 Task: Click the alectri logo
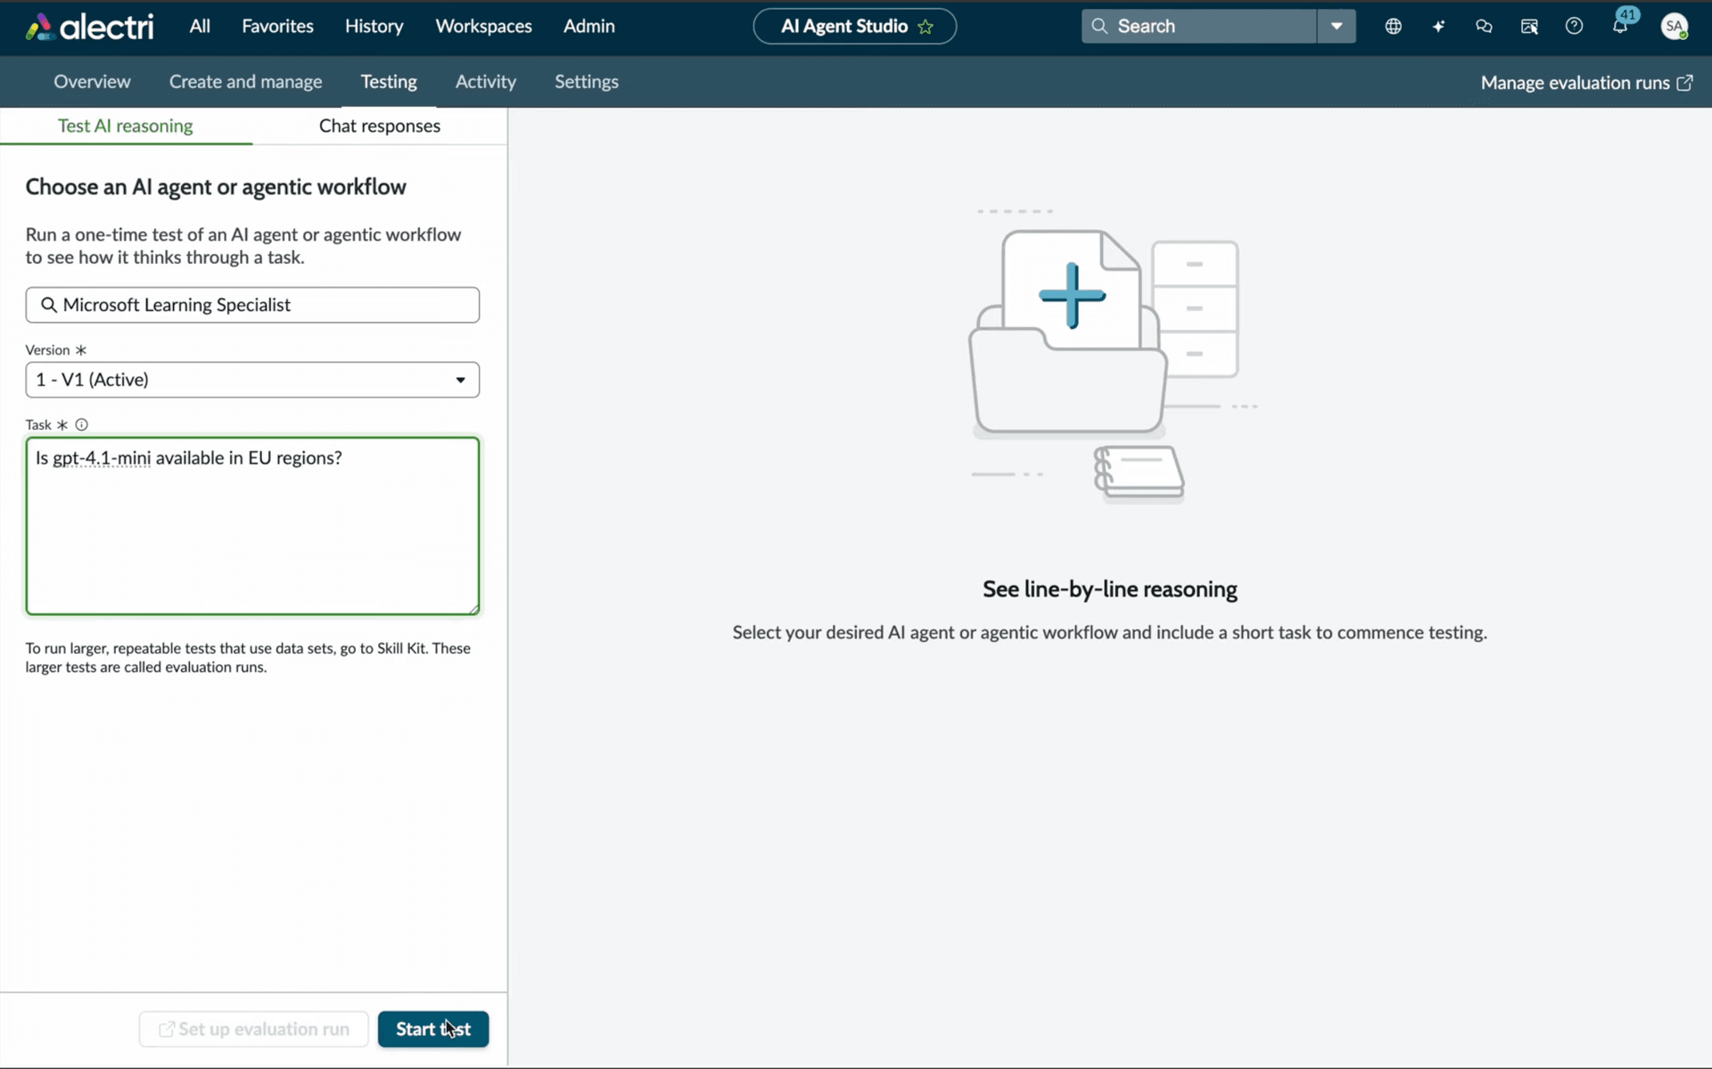pos(87,26)
